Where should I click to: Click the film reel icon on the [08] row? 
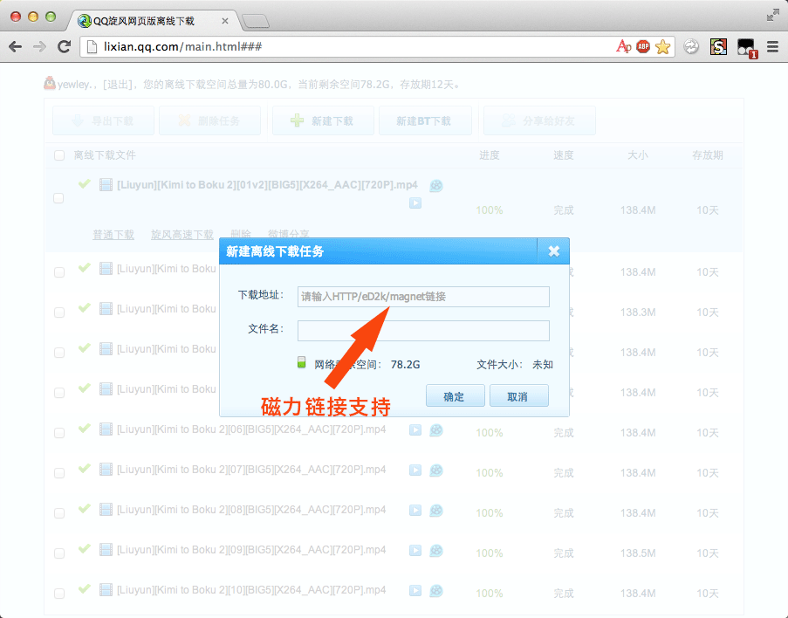(x=436, y=511)
